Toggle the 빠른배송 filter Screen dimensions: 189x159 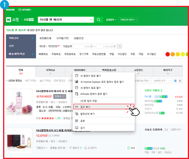(x=43, y=54)
